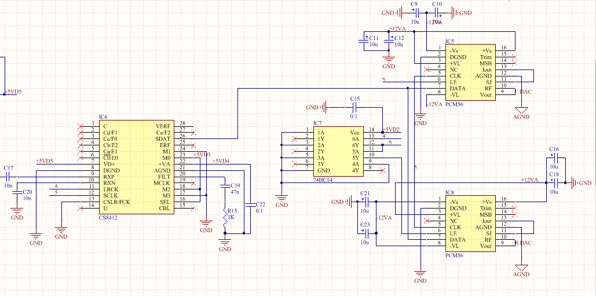Click the 'VERF' pin label on IC6
596x296 pixels.
(x=163, y=126)
